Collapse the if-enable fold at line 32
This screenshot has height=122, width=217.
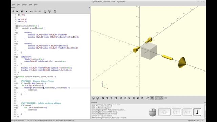tap(17, 83)
